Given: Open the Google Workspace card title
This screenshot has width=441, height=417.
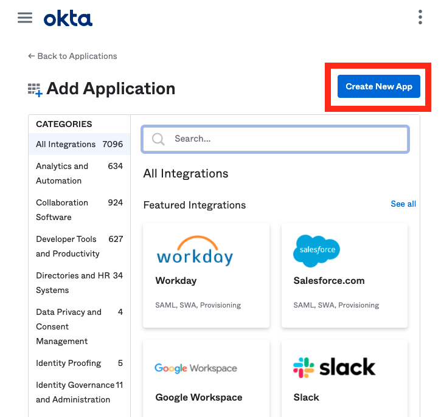Looking at the screenshot, I should pyautogui.click(x=198, y=398).
